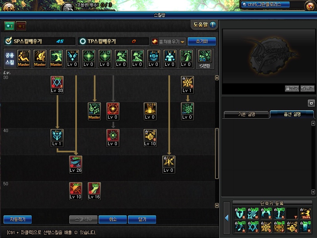Expand hotkey slots with the blue left arrow
The height and width of the screenshot is (238, 317).
(x=227, y=218)
